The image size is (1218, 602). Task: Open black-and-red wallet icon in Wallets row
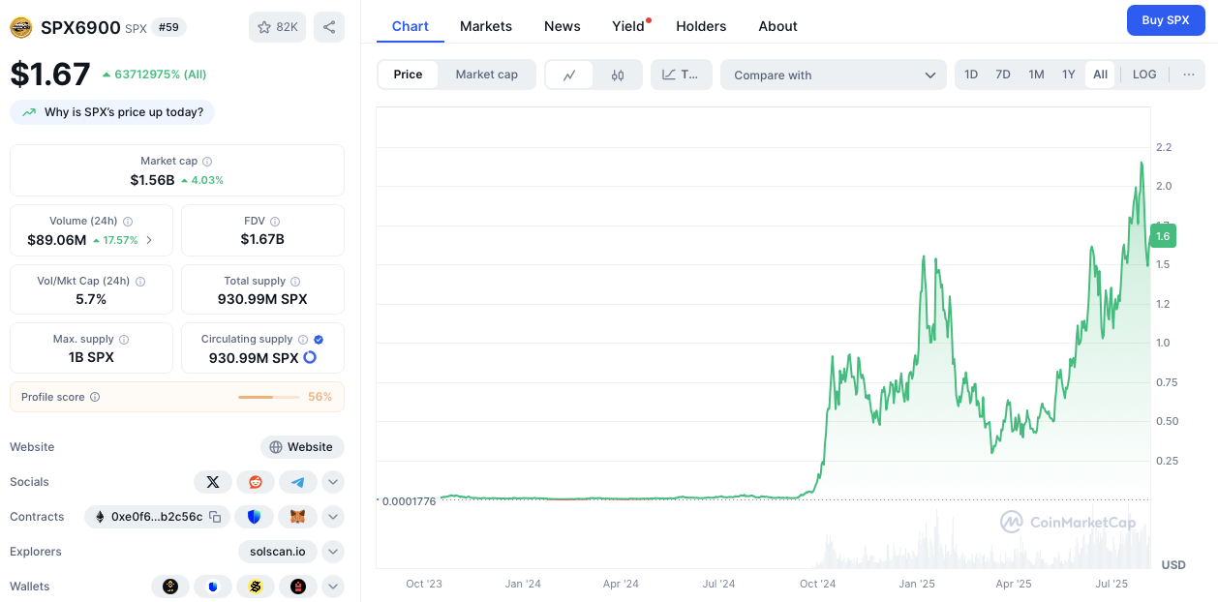tap(298, 587)
